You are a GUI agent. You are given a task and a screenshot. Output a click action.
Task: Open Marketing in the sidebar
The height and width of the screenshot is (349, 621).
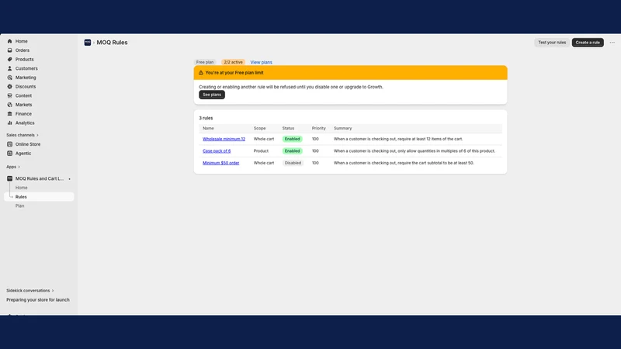click(x=26, y=78)
